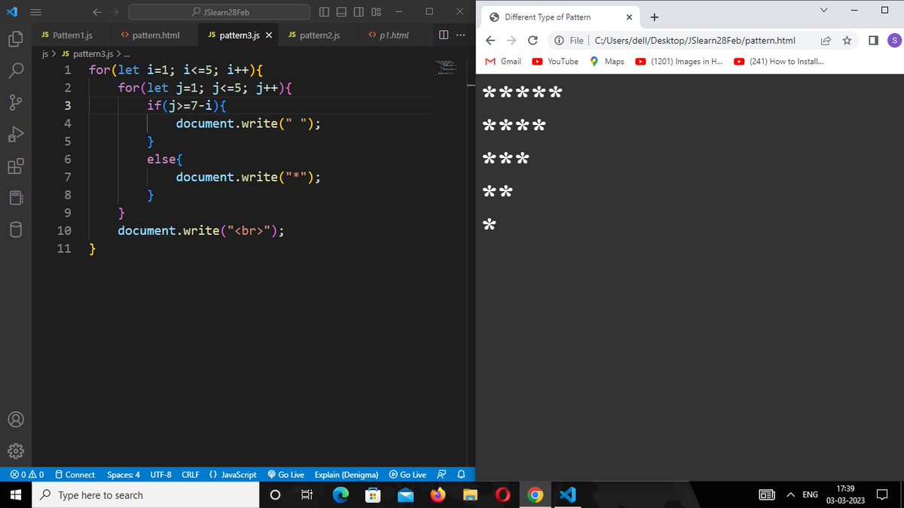Viewport: 904px width, 508px height.
Task: Click the rightmost Go Live status item
Action: click(408, 475)
